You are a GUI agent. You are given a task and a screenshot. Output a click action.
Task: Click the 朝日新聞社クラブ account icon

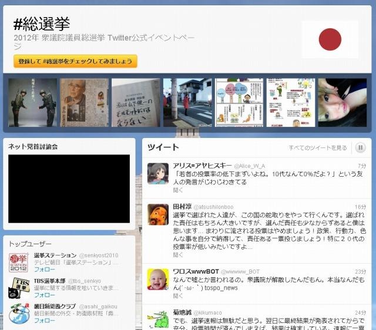19,314
